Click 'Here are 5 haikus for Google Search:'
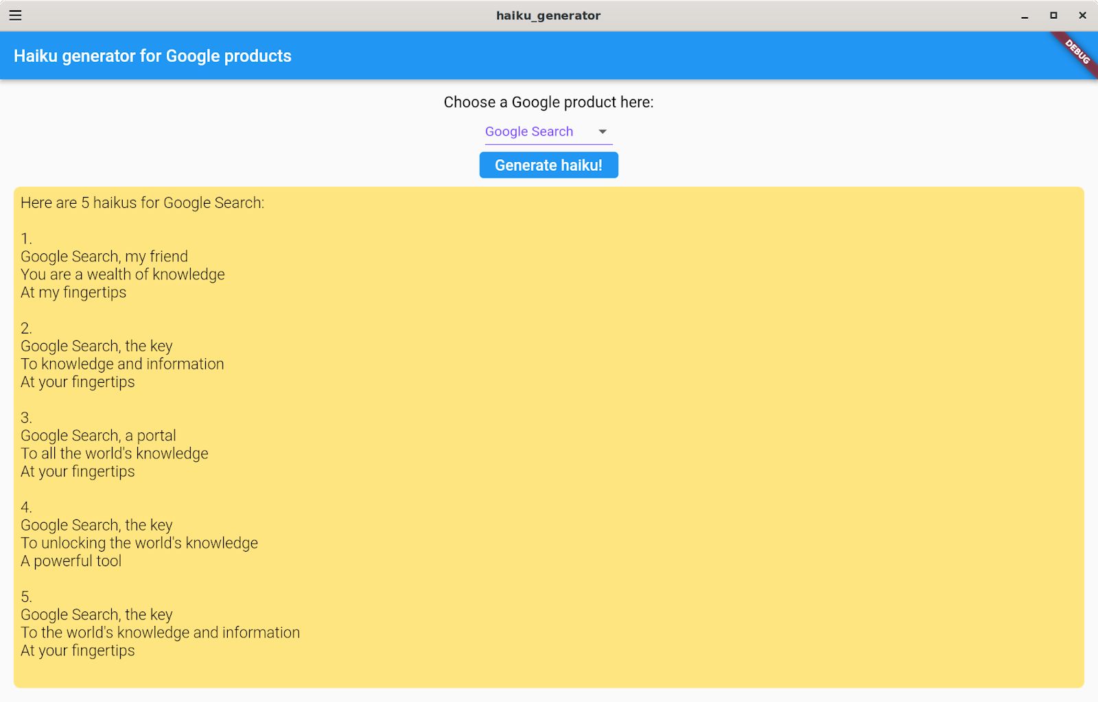 pos(141,202)
